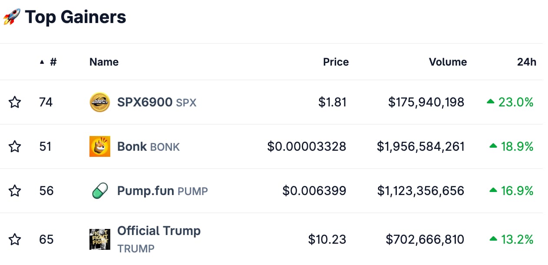Toggle the favorite star for SPX6900
This screenshot has height=265, width=548.
[x=15, y=102]
